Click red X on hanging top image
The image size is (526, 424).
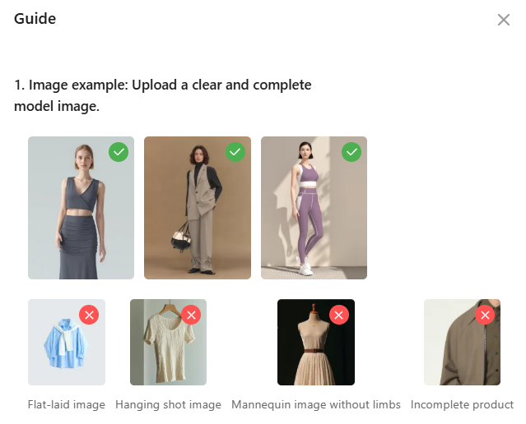(x=191, y=315)
